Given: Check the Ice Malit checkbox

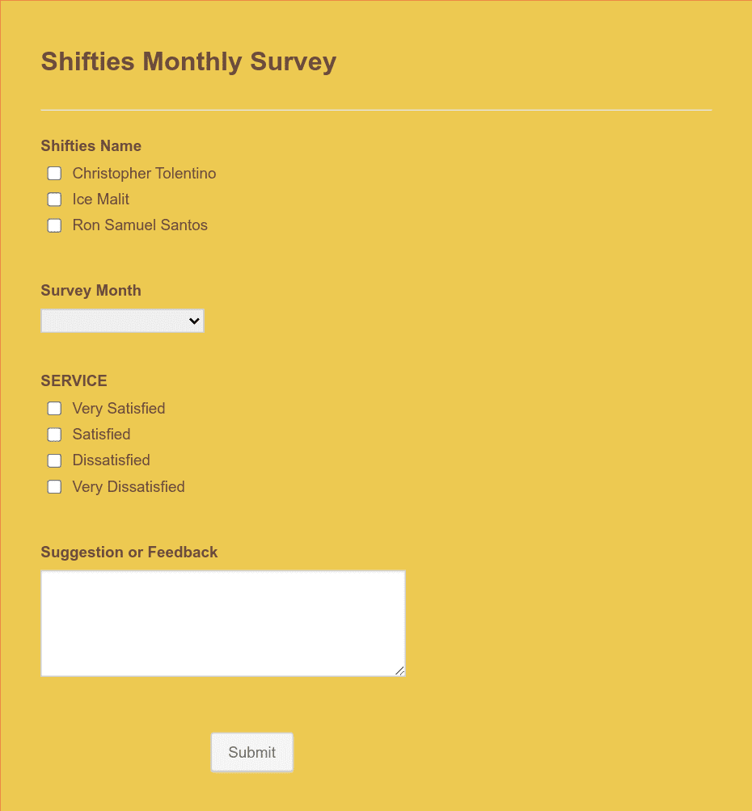Looking at the screenshot, I should point(53,199).
